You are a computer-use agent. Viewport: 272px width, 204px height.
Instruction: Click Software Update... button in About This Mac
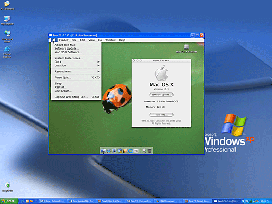click(x=161, y=95)
